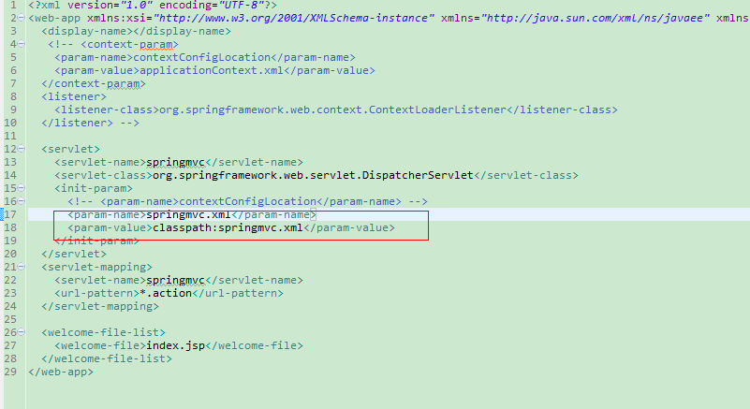Click applicationContext.xml param value
The width and height of the screenshot is (750, 409).
pyautogui.click(x=212, y=70)
